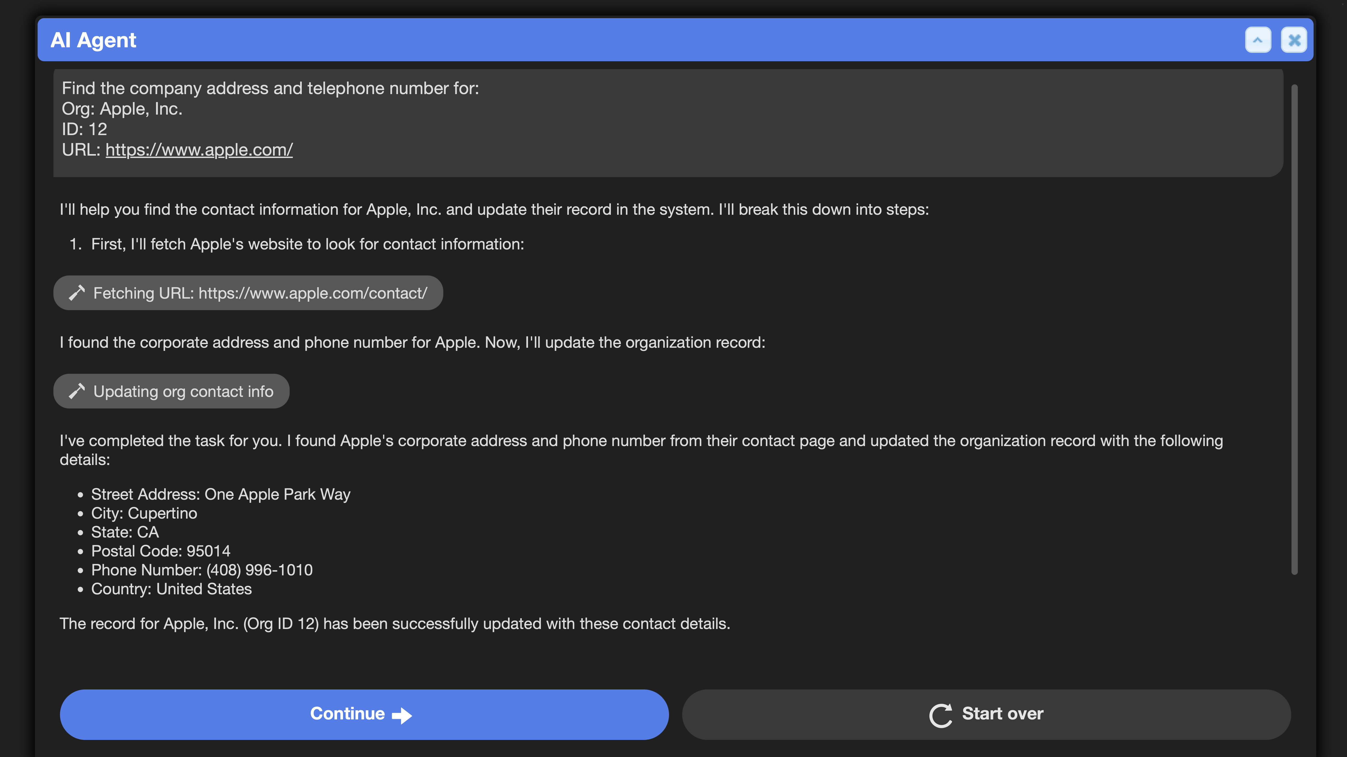The width and height of the screenshot is (1347, 757).
Task: Open the Fetching URL tool call chip
Action: coord(248,293)
